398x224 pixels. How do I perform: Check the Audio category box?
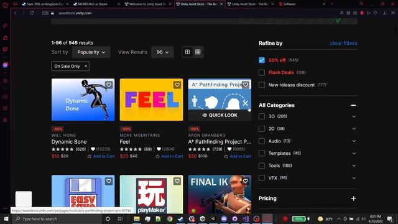click(262, 141)
